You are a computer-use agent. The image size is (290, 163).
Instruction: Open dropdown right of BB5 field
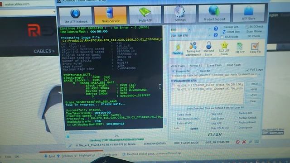pyautogui.click(x=209, y=29)
